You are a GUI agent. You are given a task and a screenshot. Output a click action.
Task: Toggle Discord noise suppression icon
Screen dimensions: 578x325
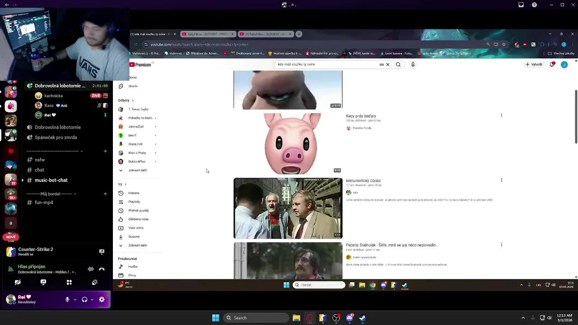point(91,269)
